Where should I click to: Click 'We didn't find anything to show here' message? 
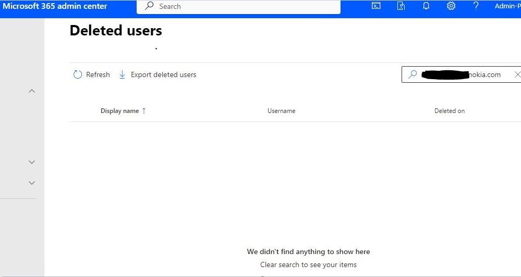click(308, 252)
